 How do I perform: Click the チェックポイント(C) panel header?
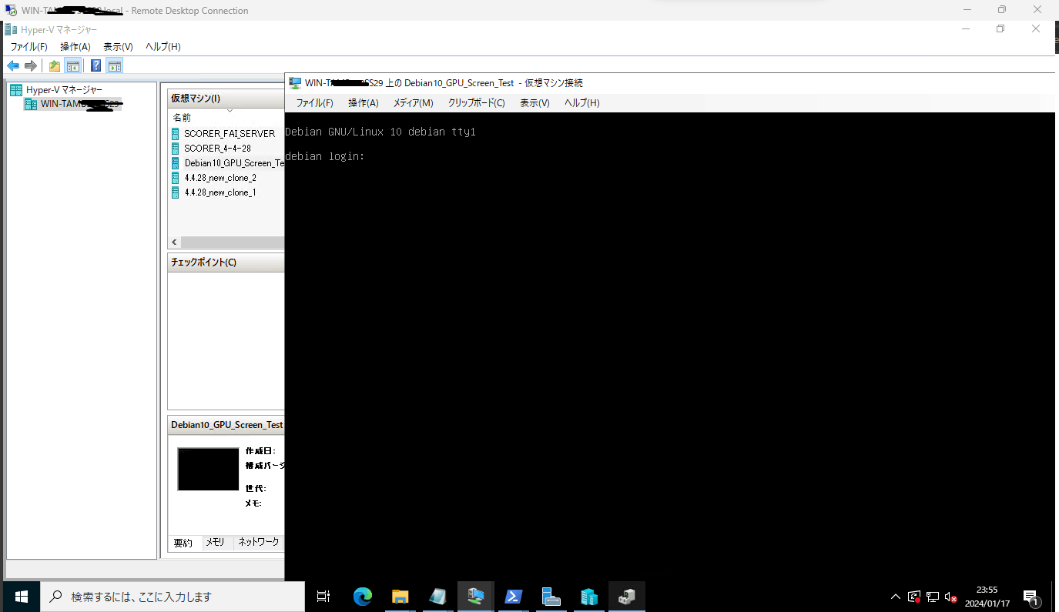click(x=226, y=263)
